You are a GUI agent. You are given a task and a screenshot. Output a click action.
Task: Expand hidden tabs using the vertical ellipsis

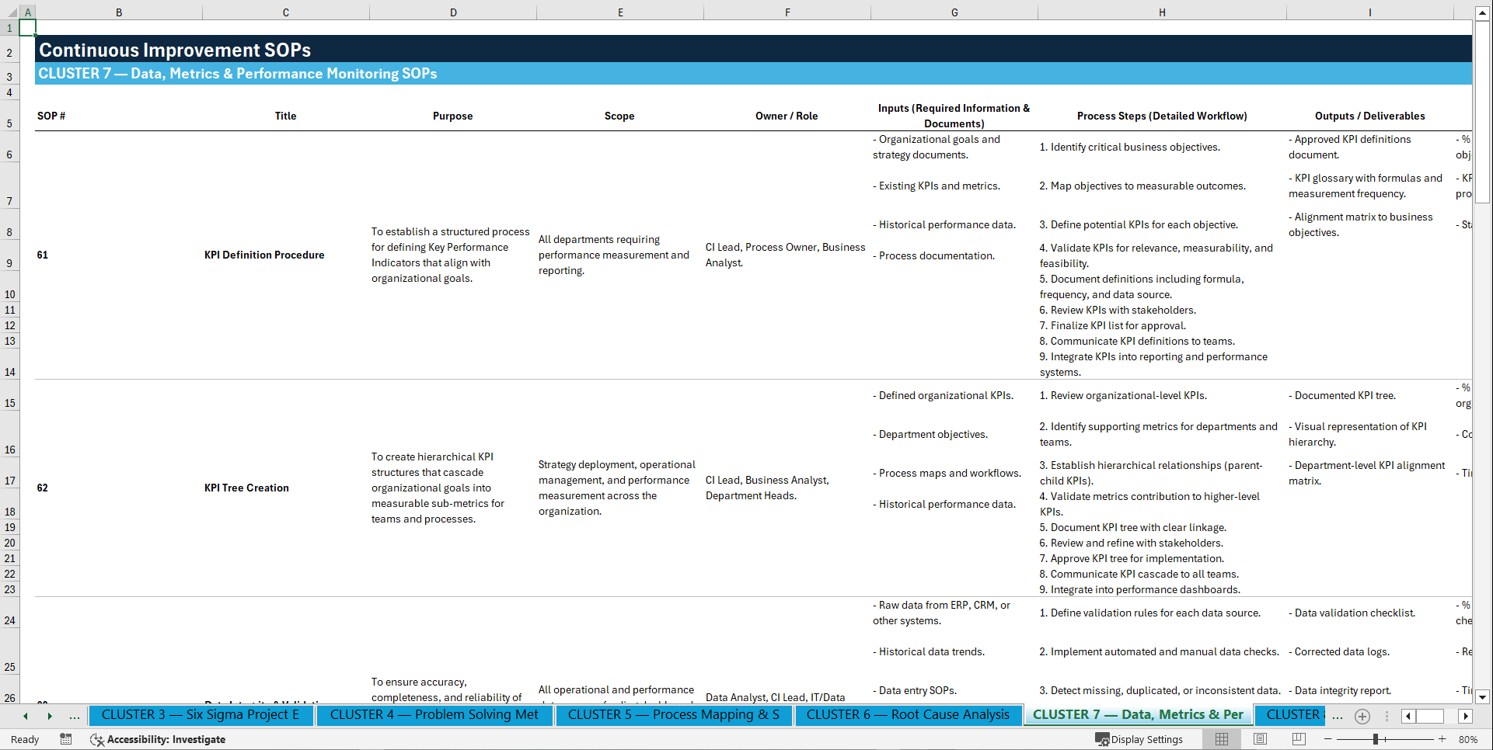1388,716
